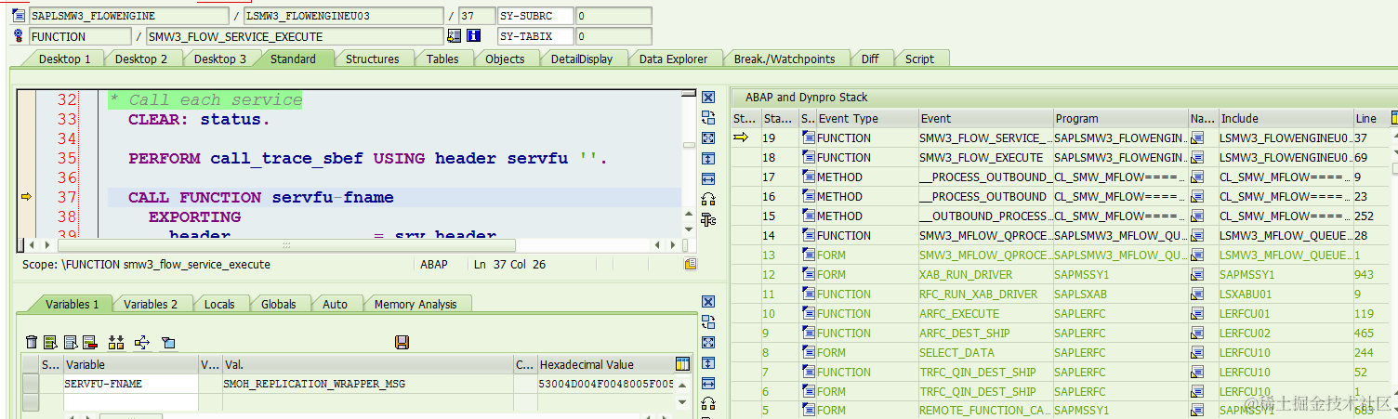The image size is (1398, 419).
Task: Open the DetailDisplay tab
Action: (x=582, y=59)
